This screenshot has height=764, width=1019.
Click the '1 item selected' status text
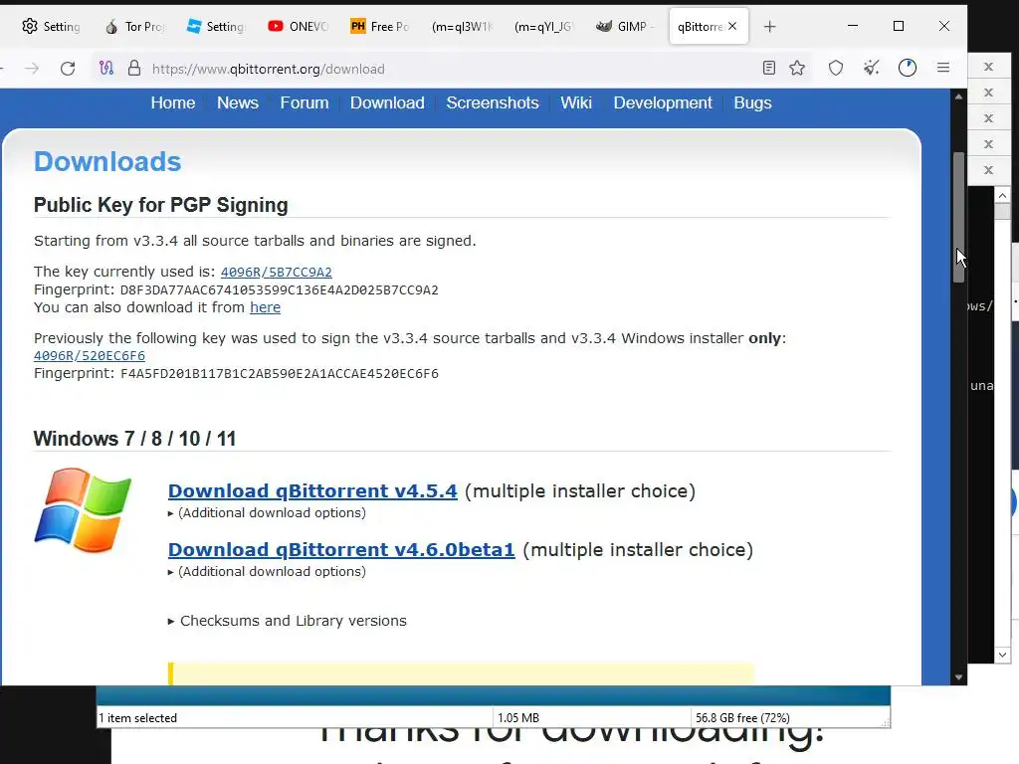point(137,718)
